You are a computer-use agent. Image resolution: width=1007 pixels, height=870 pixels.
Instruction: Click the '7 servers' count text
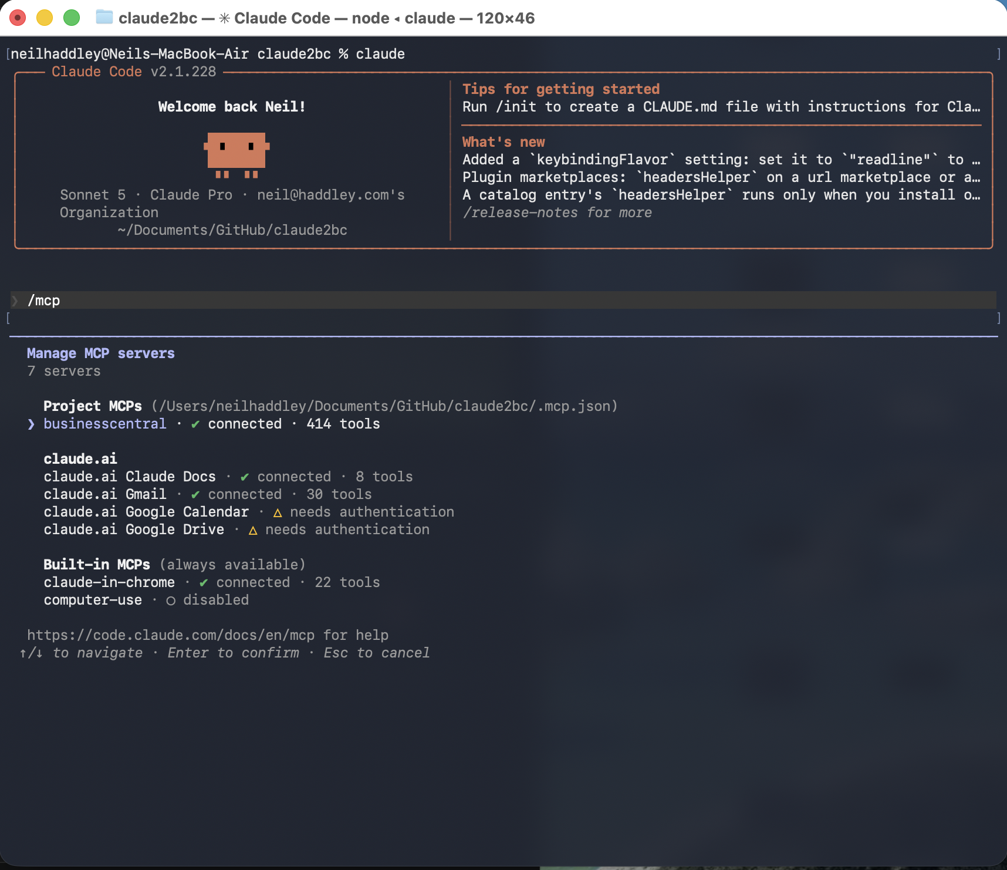(x=64, y=371)
